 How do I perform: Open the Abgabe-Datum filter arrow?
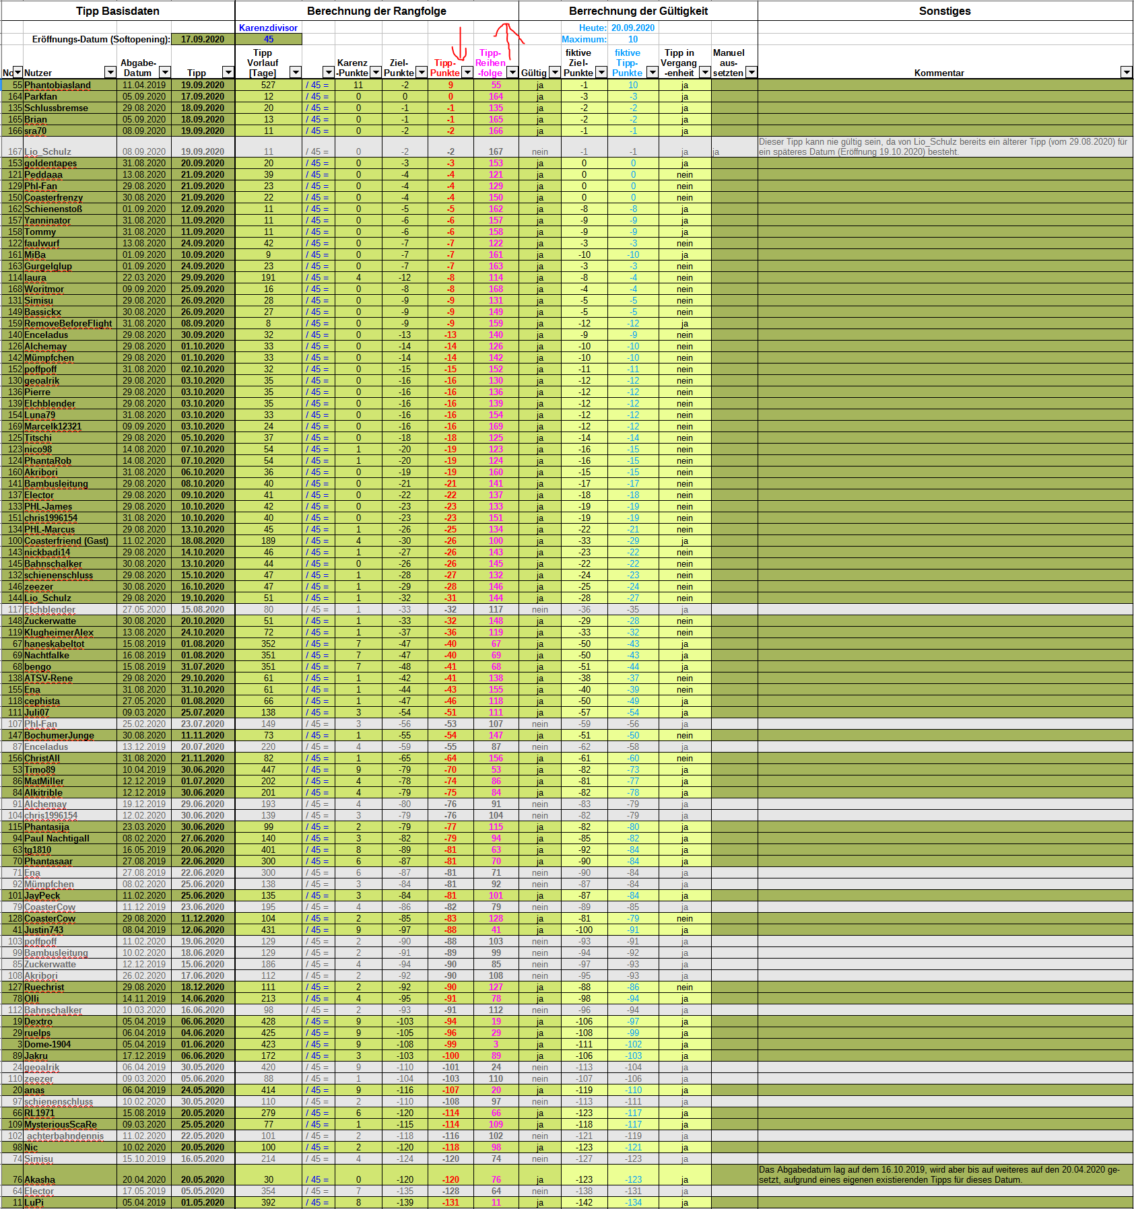coord(164,73)
